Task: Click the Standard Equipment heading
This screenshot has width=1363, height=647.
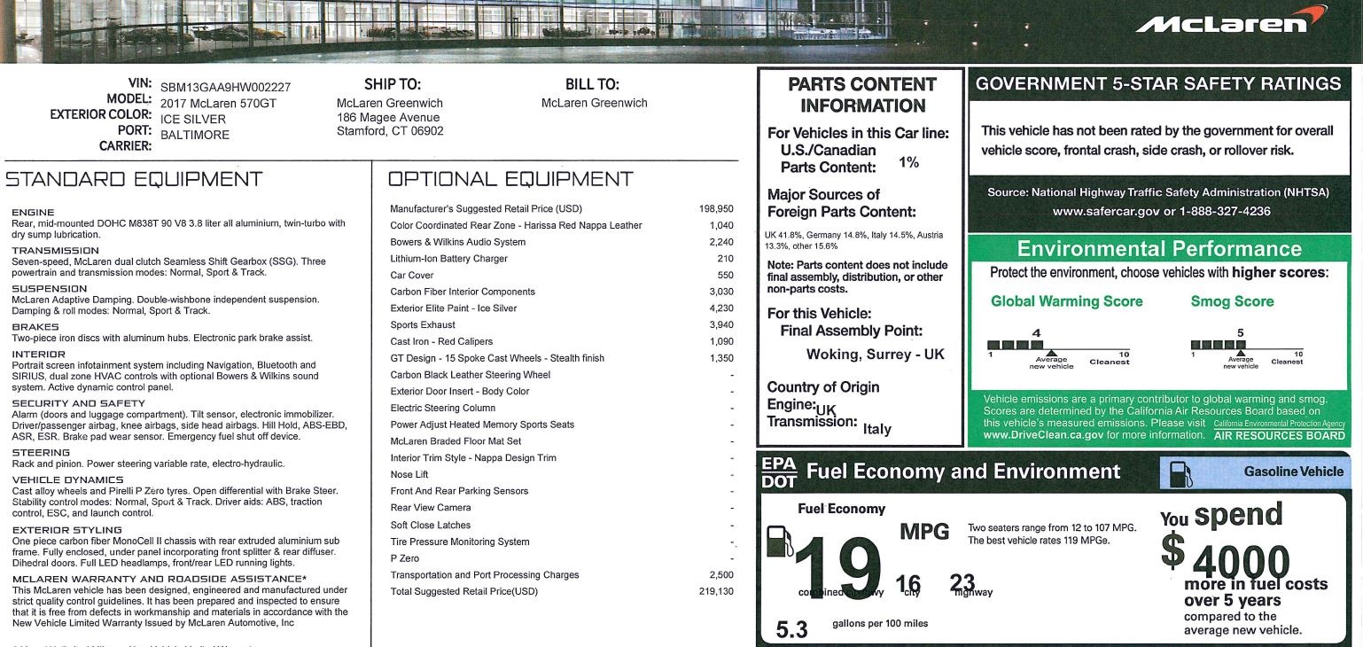Action: click(x=134, y=180)
